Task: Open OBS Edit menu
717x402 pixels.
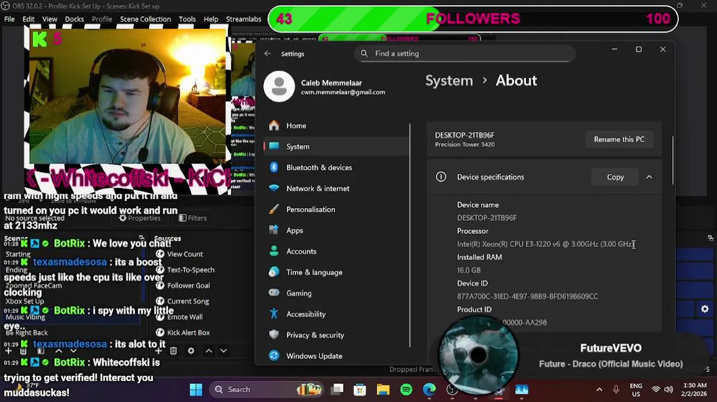Action: click(x=28, y=19)
